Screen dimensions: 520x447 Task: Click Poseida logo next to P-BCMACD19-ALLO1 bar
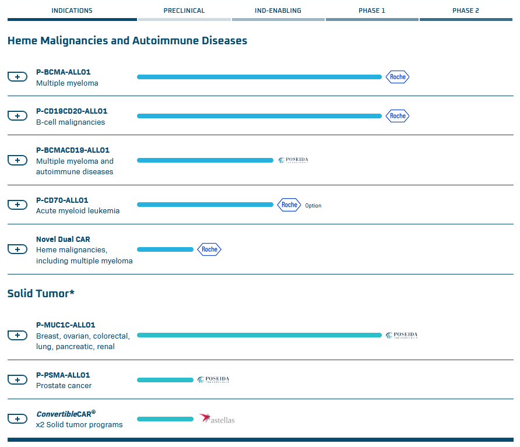(293, 160)
